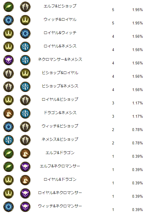Click the Witch icon in the Witch & Necromancer row
This screenshot has height=213, width=146.
point(9,206)
